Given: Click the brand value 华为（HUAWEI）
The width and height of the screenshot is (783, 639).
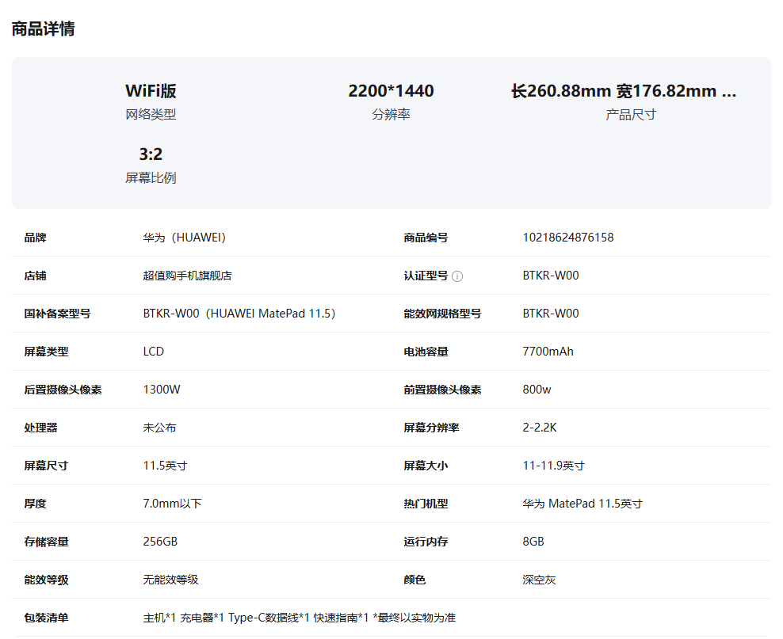Looking at the screenshot, I should [185, 238].
